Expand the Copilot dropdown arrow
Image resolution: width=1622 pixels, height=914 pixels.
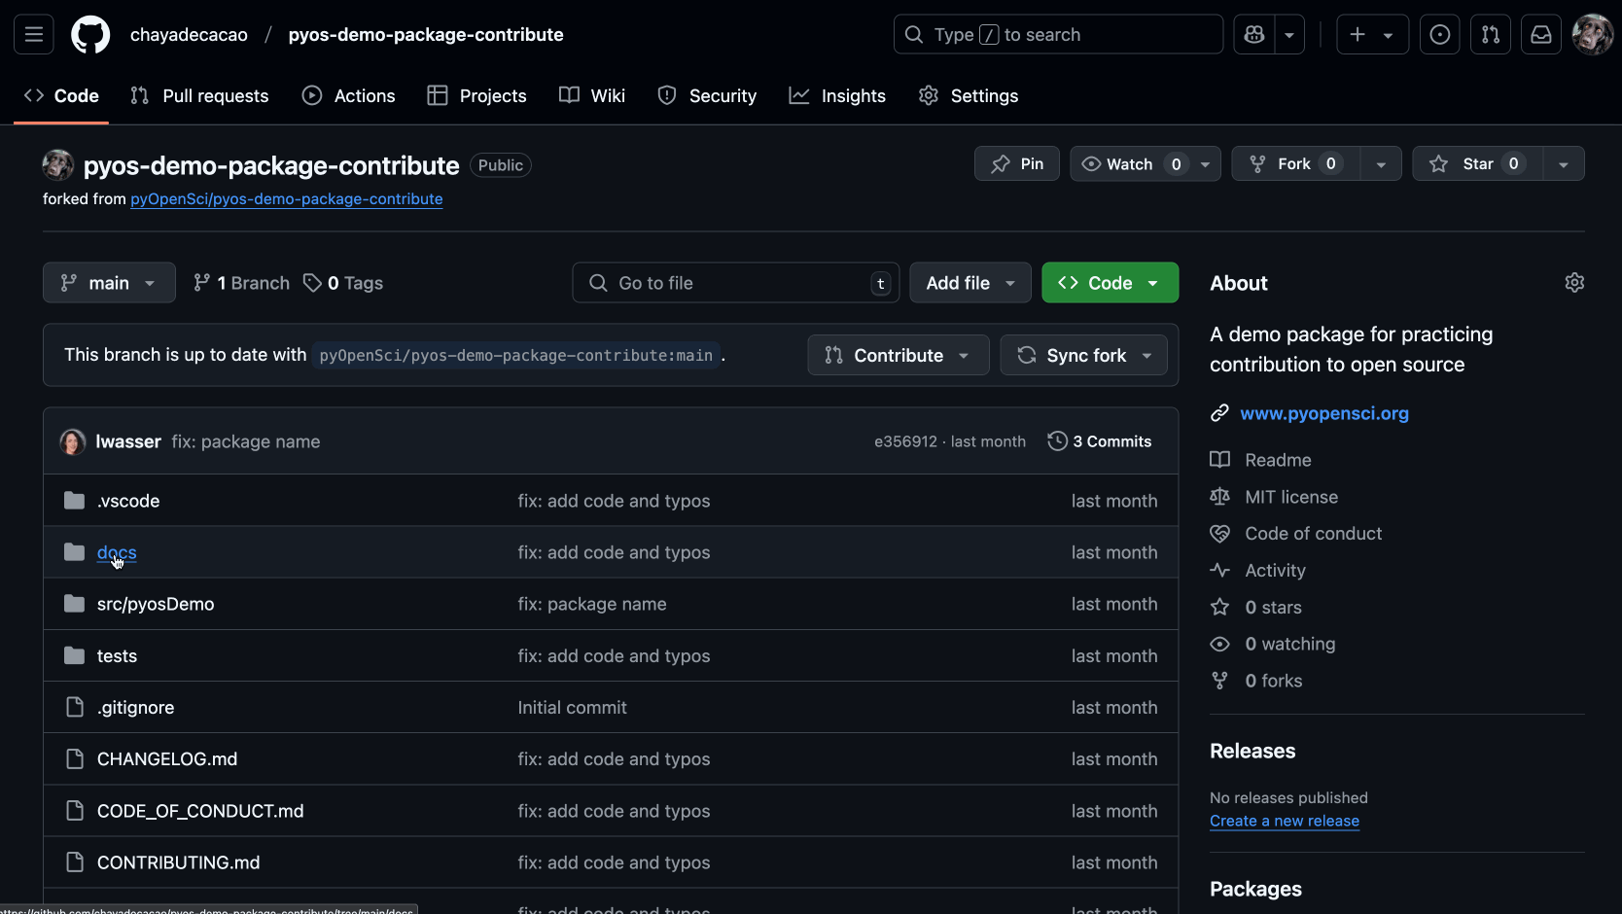click(1289, 35)
